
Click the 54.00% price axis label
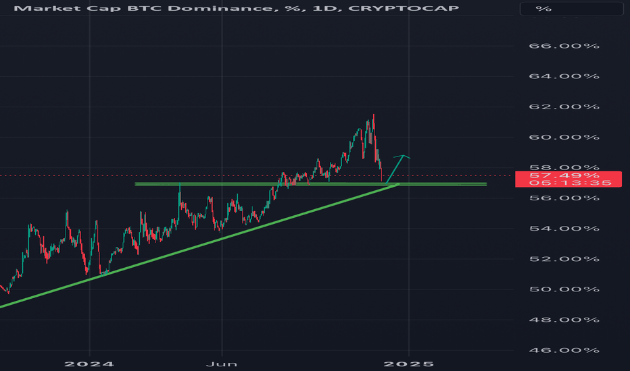tap(564, 229)
